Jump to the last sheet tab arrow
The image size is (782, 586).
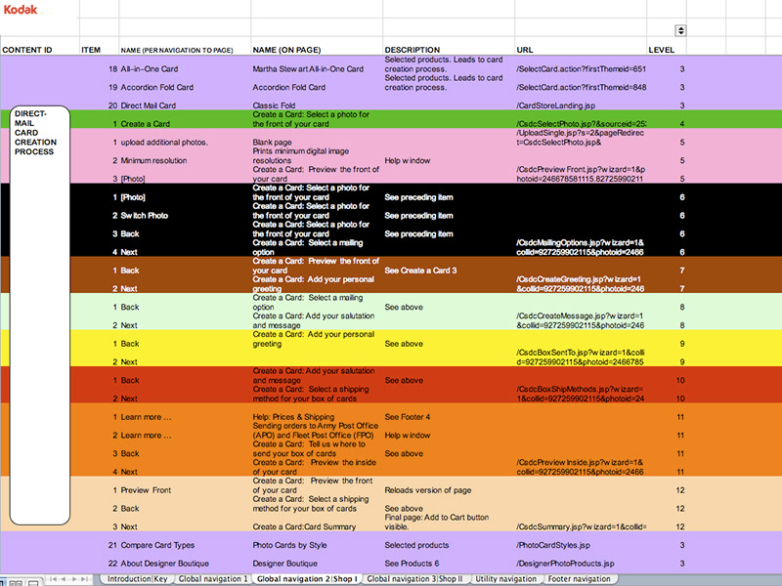tap(85, 579)
